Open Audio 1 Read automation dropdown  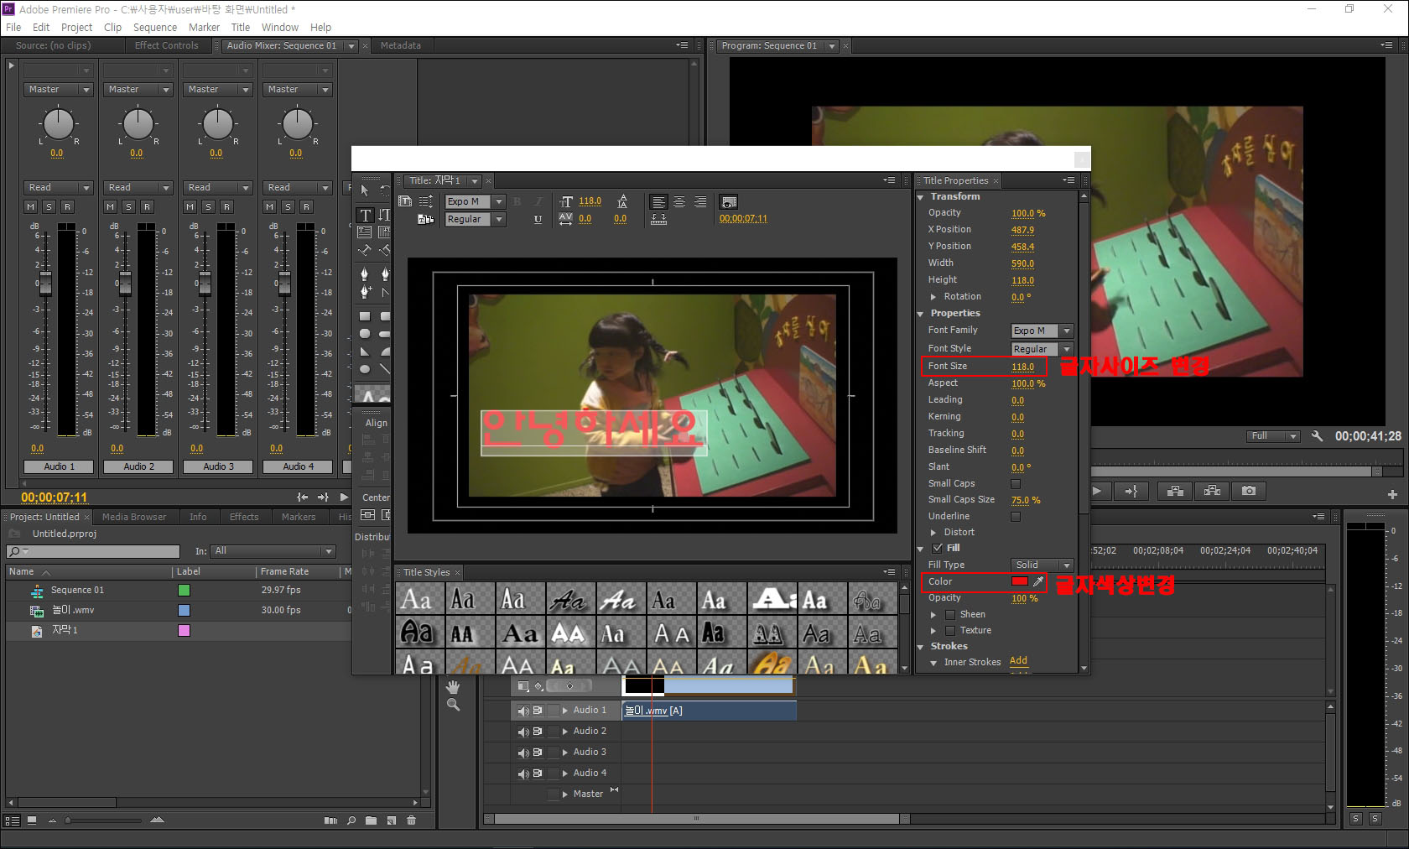click(x=60, y=188)
